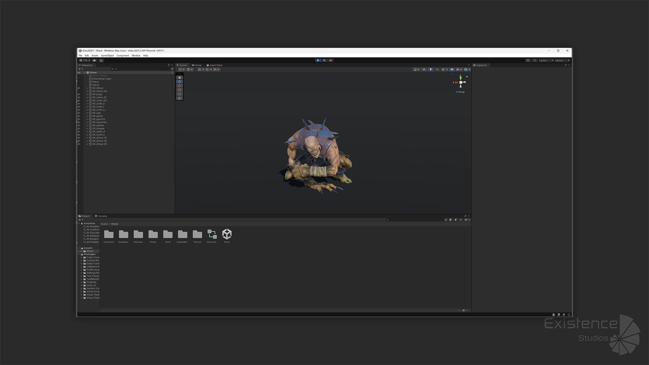Open Ghoul Unity scene asset
The height and width of the screenshot is (365, 649).
[x=227, y=236]
